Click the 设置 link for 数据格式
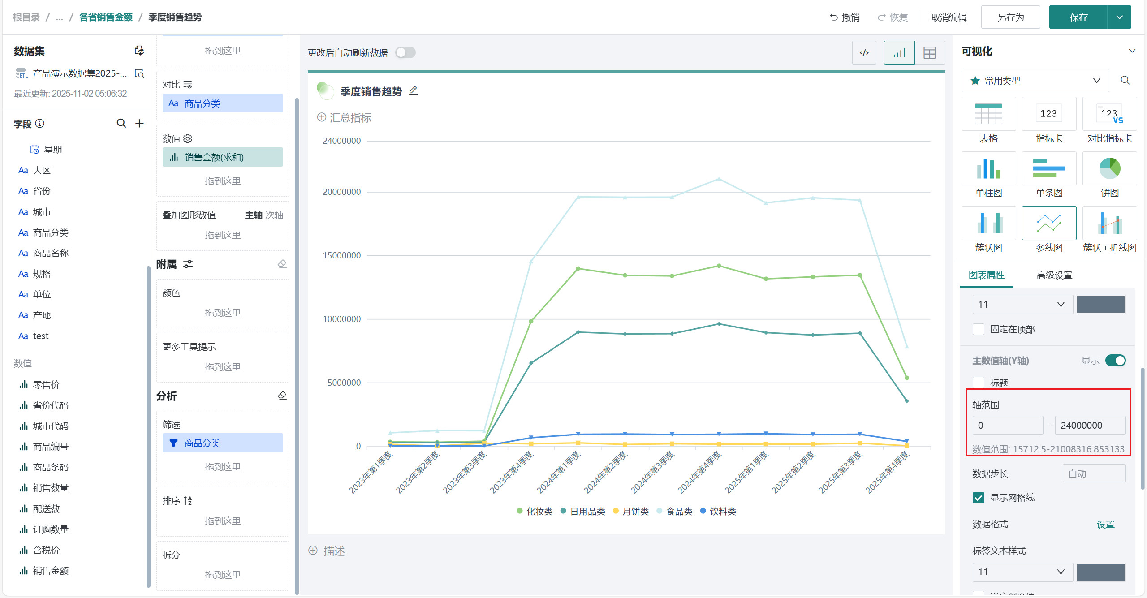 (x=1105, y=524)
